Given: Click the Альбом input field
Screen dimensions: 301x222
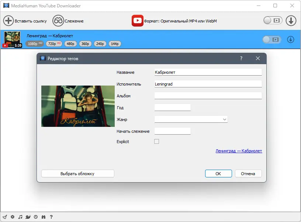Looking at the screenshot, I should [x=208, y=96].
